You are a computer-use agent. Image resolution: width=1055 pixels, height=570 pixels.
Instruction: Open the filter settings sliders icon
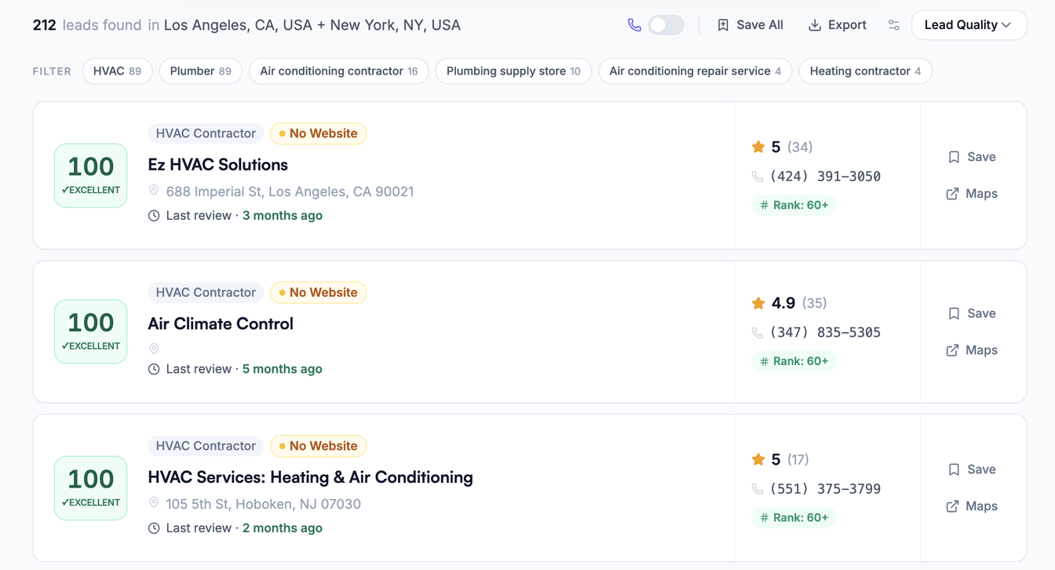click(x=894, y=25)
